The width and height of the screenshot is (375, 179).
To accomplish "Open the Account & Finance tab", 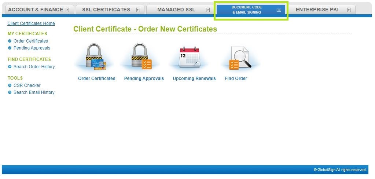I will (40, 10).
